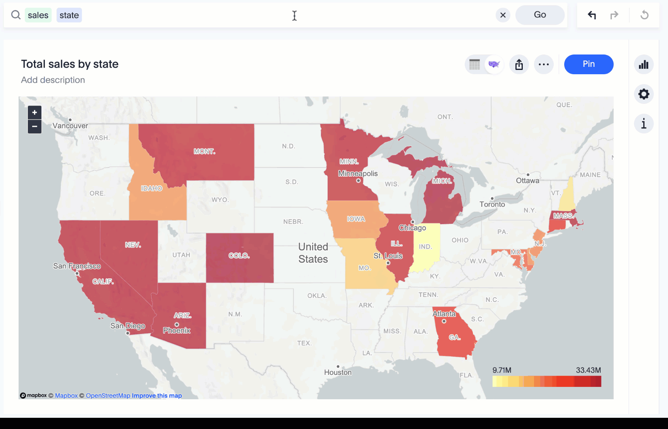Clear the search bar with X

point(503,15)
